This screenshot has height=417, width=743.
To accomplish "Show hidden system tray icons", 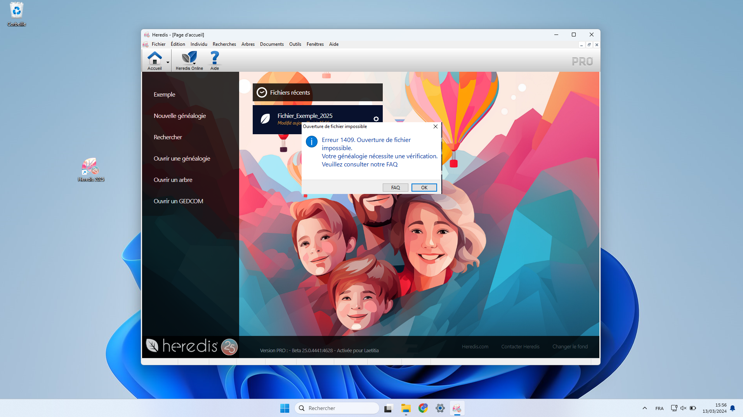I will pyautogui.click(x=644, y=408).
